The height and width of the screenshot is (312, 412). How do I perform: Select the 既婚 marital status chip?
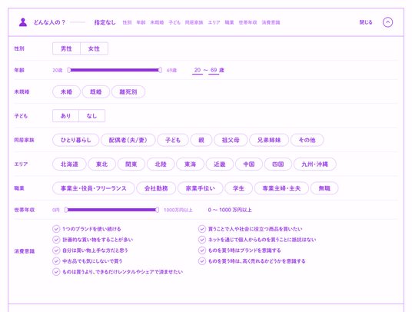click(96, 92)
